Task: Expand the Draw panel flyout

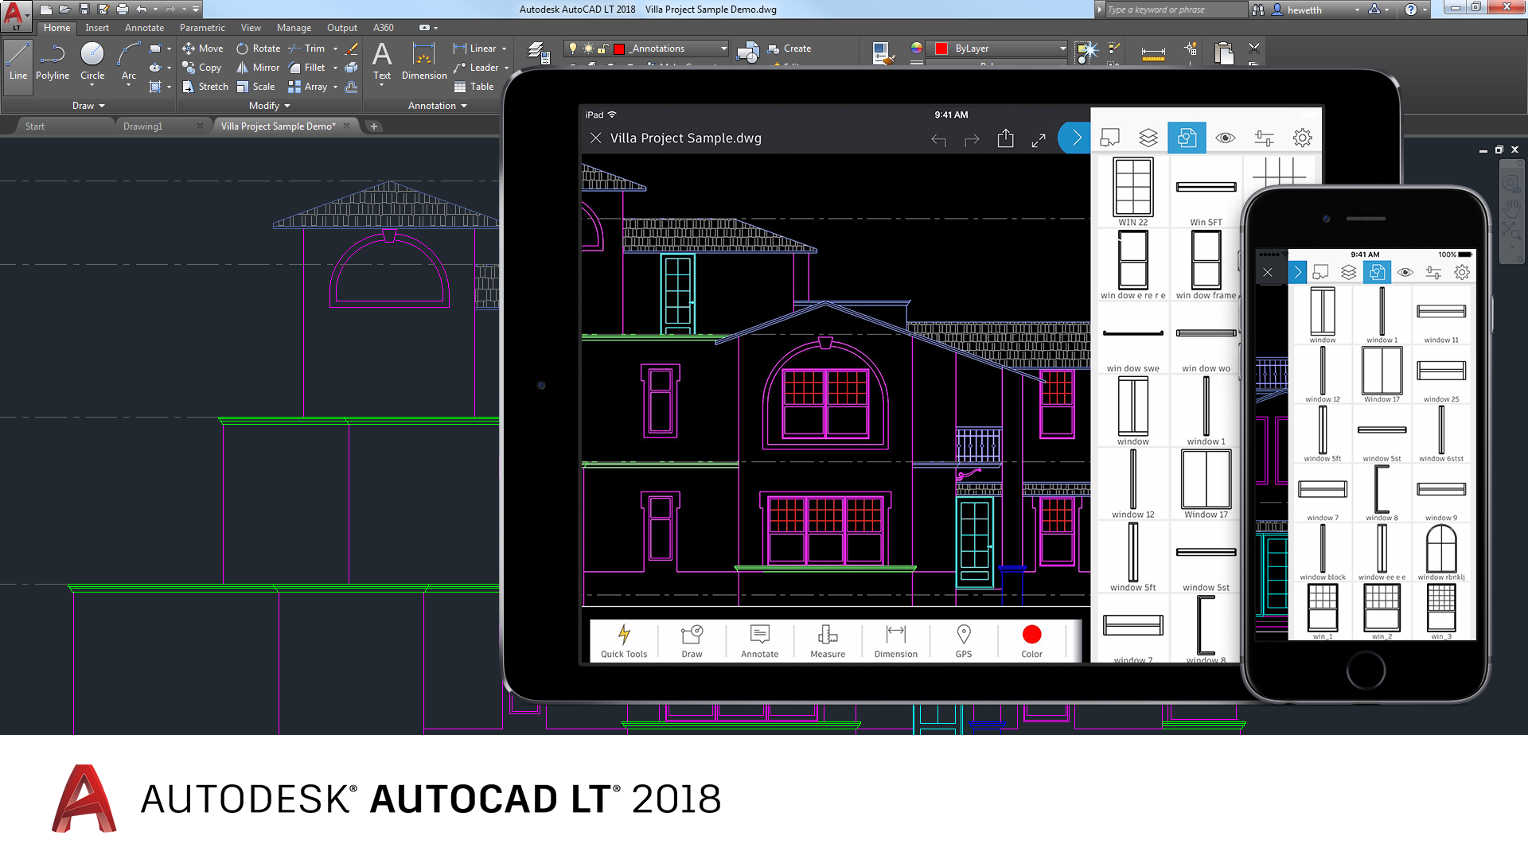Action: [88, 106]
